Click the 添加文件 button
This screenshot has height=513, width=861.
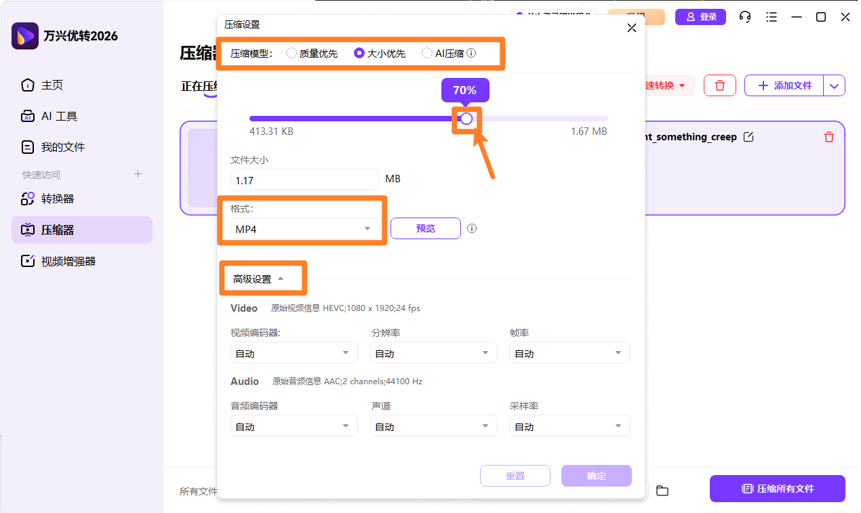(784, 85)
